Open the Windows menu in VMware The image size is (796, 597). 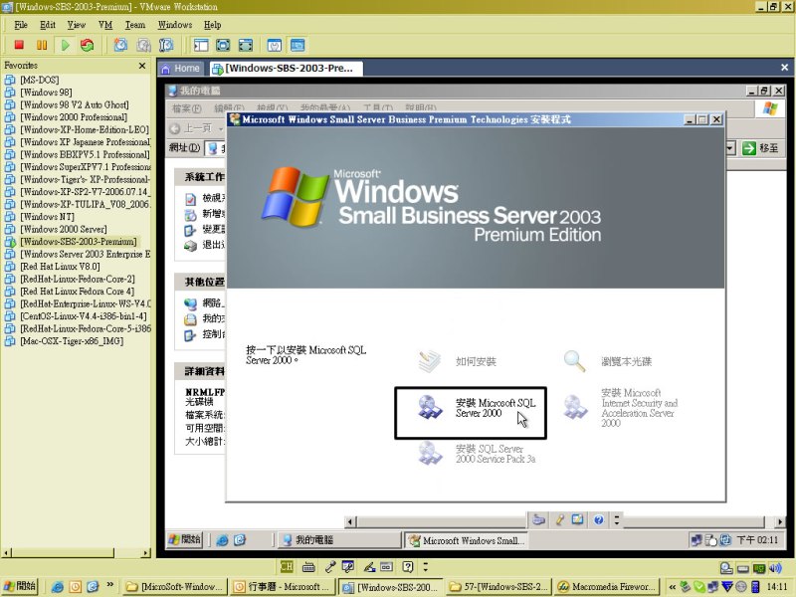click(x=175, y=25)
